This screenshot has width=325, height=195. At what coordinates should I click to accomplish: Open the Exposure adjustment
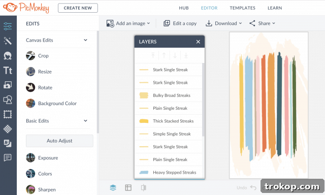(42, 158)
